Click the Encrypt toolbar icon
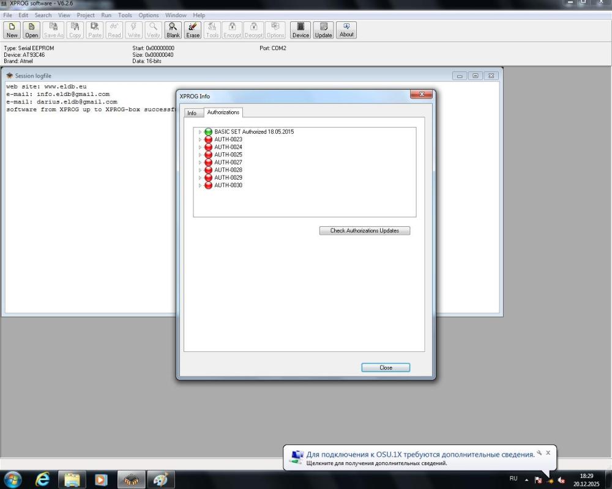Image resolution: width=612 pixels, height=489 pixels. pyautogui.click(x=232, y=30)
